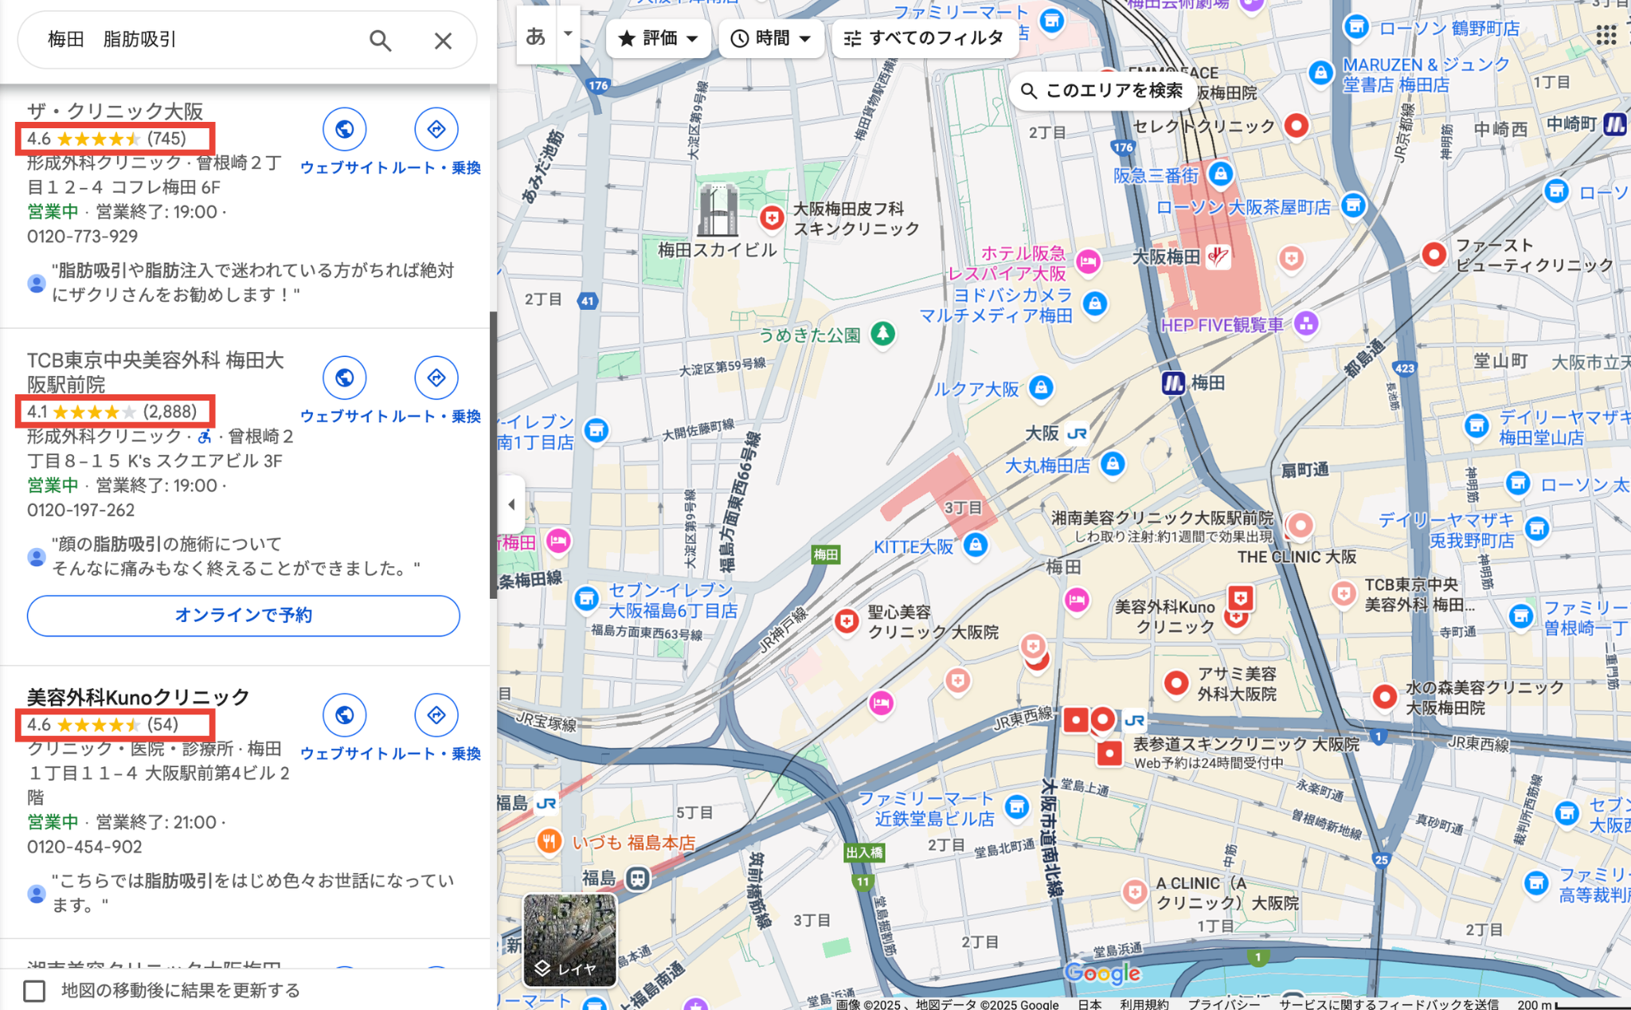
Task: Open the 時間 hours filter dropdown
Action: click(771, 38)
